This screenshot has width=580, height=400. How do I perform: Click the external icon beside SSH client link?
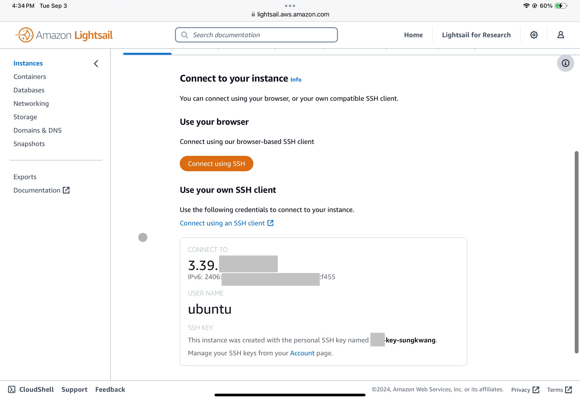point(270,223)
